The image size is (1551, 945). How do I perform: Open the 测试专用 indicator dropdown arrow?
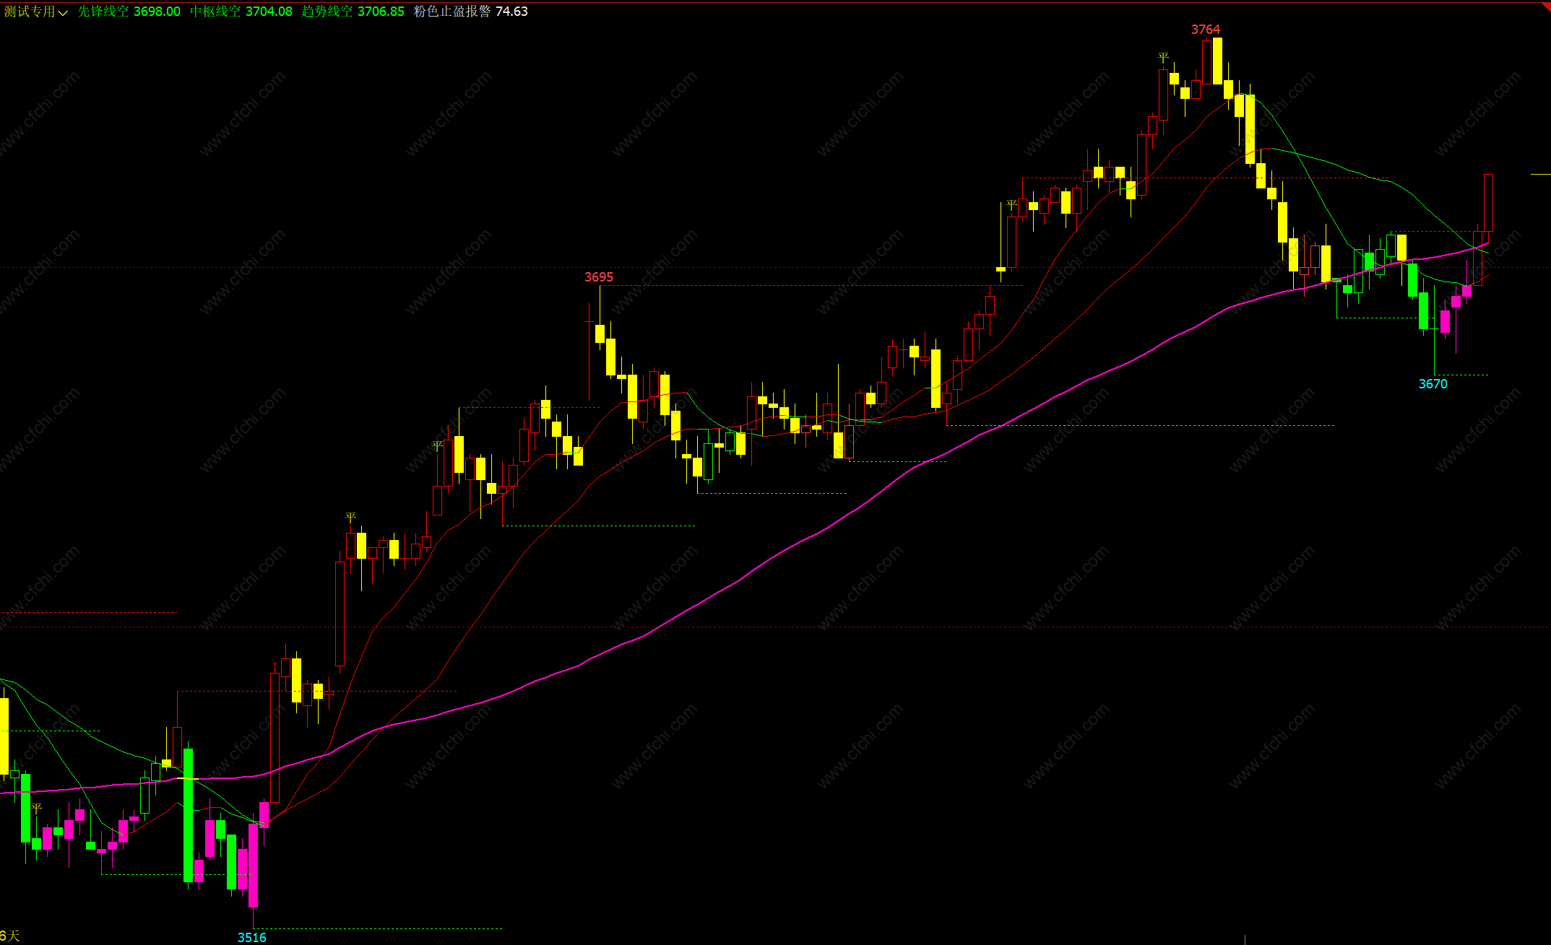63,12
